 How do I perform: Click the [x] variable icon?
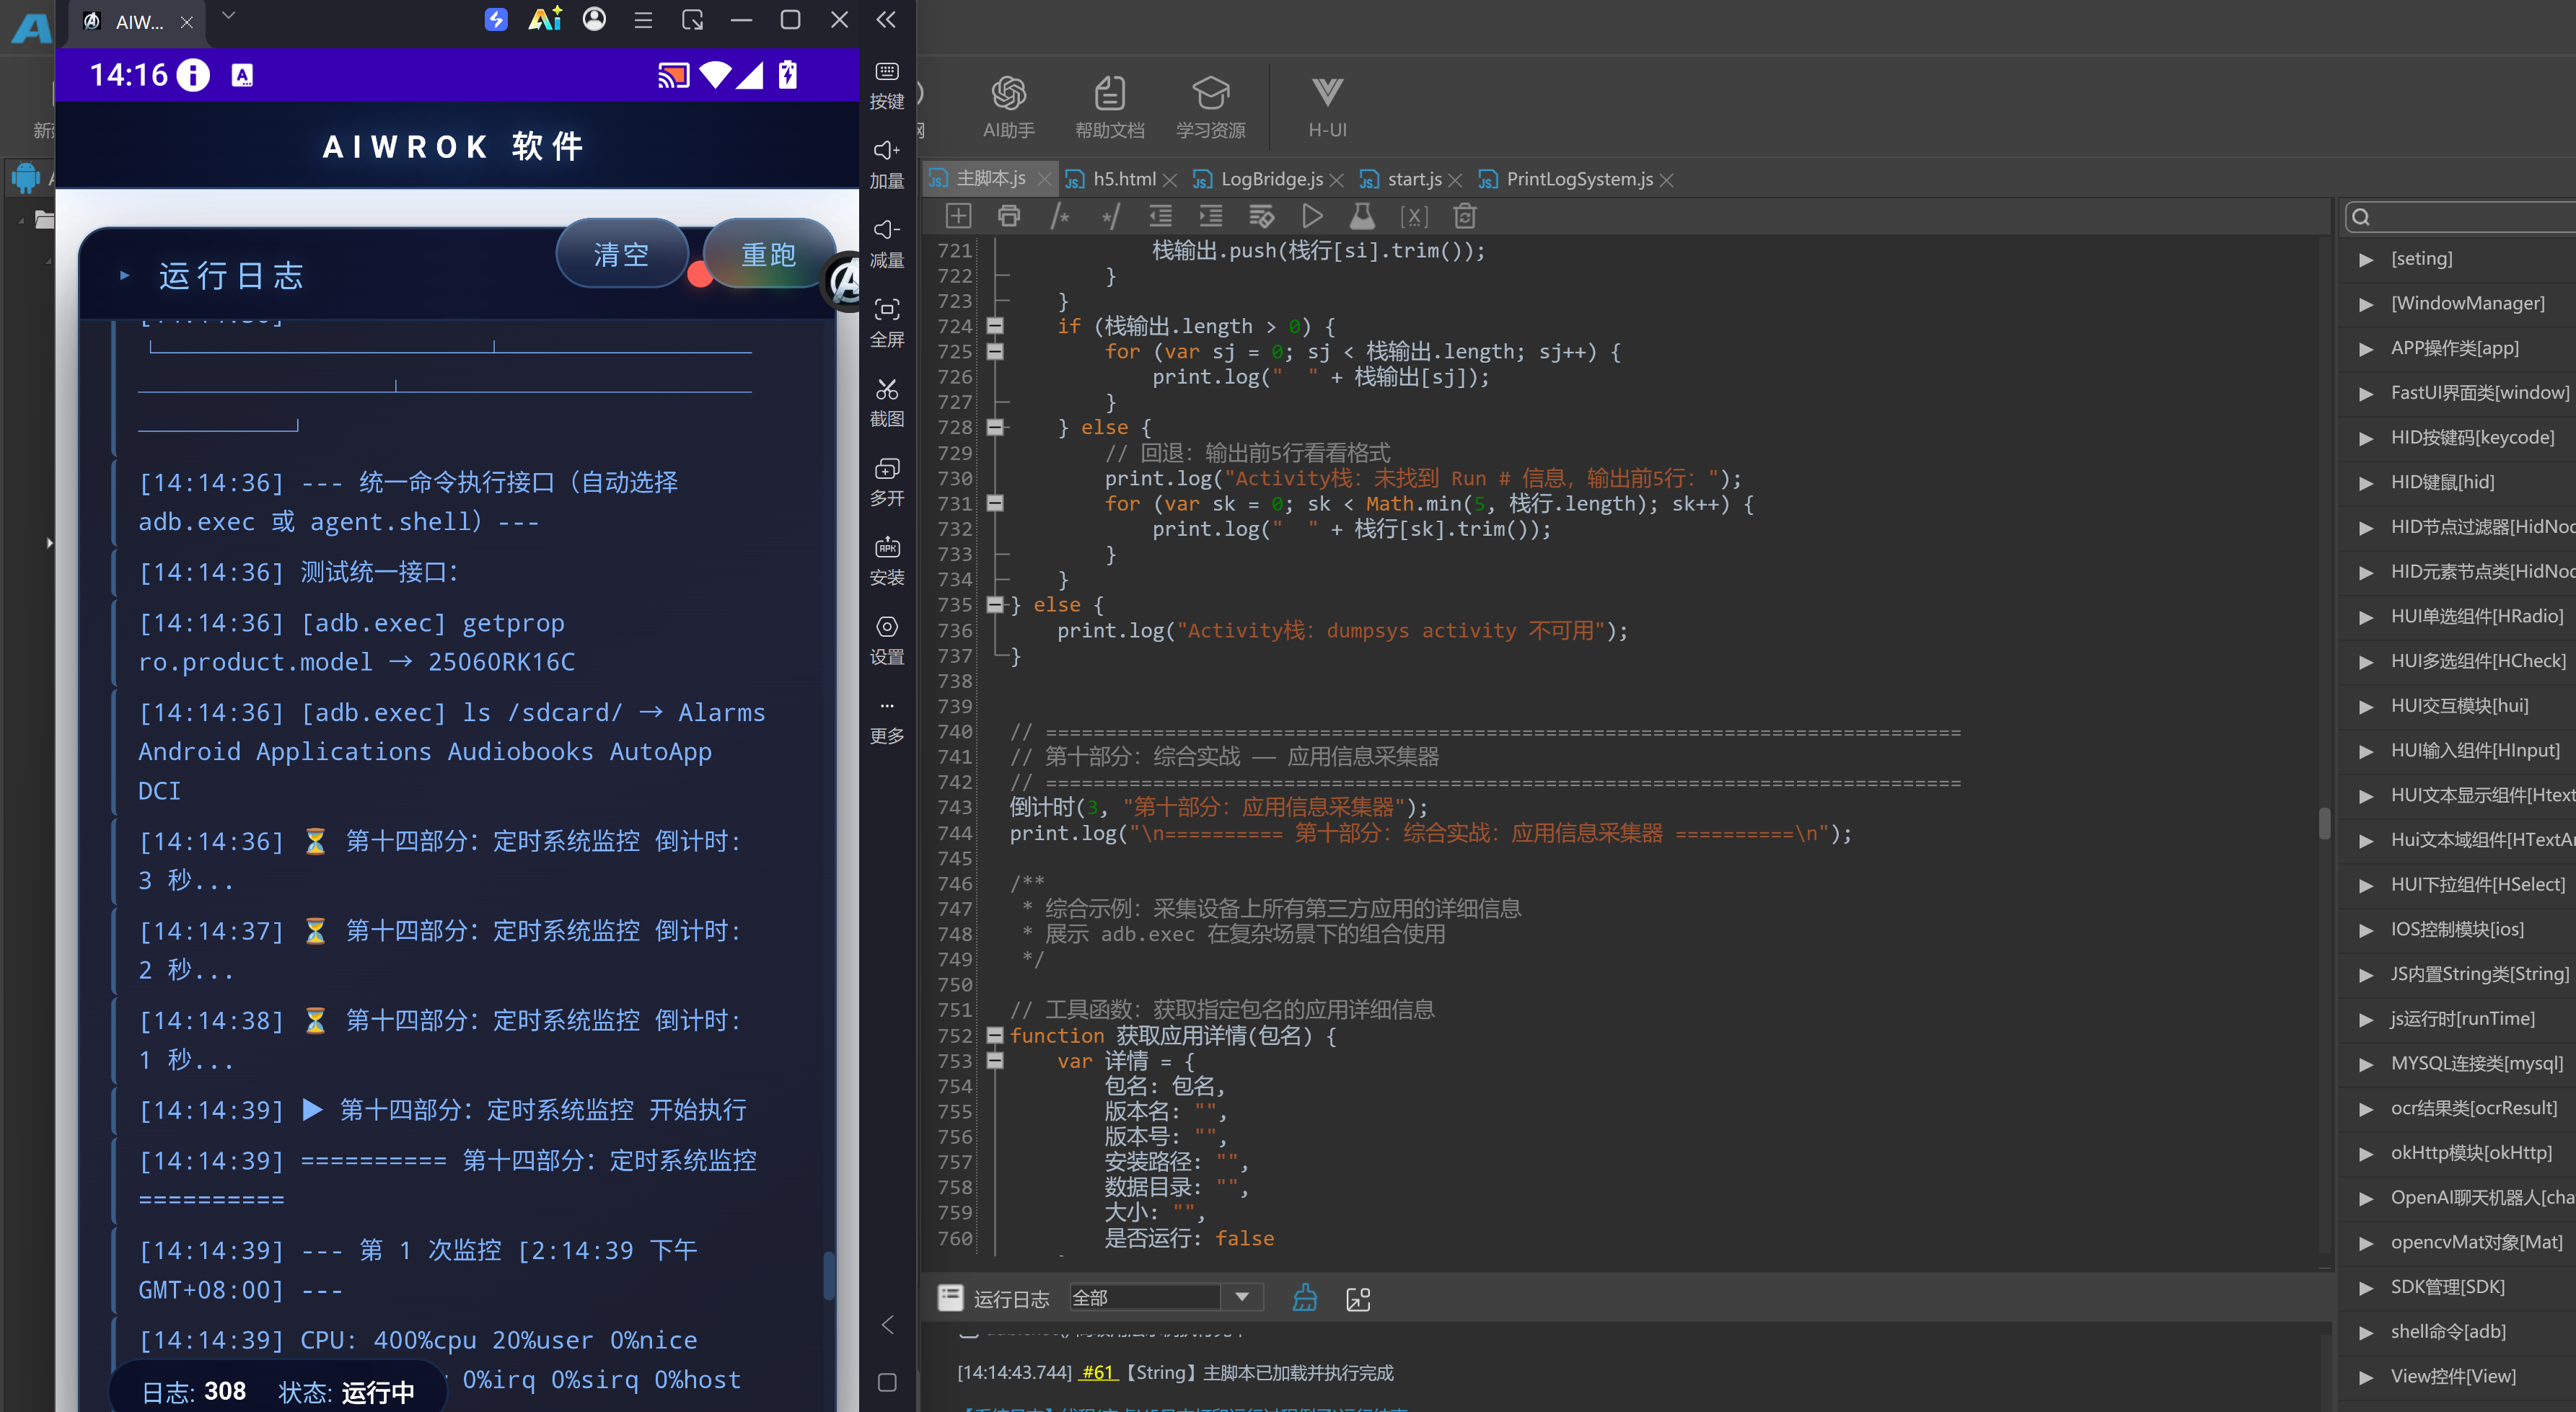point(1413,216)
